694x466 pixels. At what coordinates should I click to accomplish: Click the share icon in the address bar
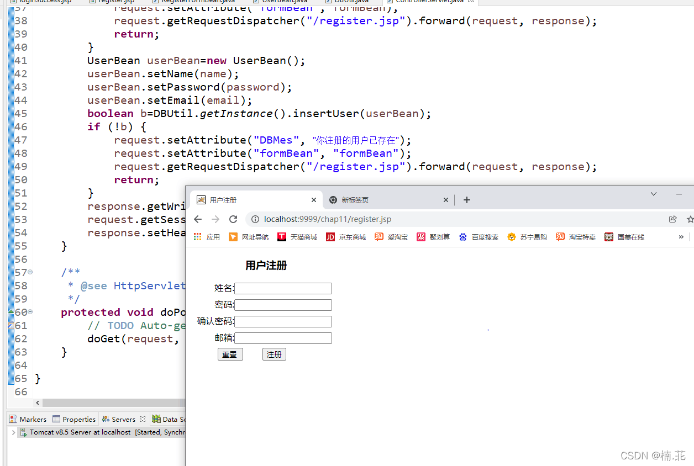[672, 219]
